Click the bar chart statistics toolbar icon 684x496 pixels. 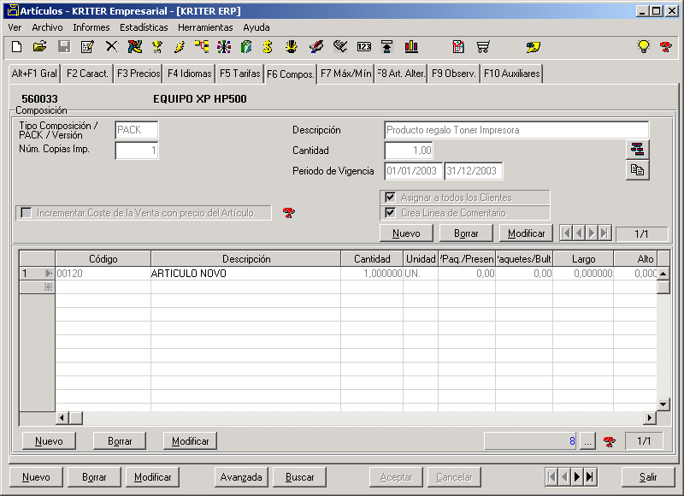click(x=411, y=47)
